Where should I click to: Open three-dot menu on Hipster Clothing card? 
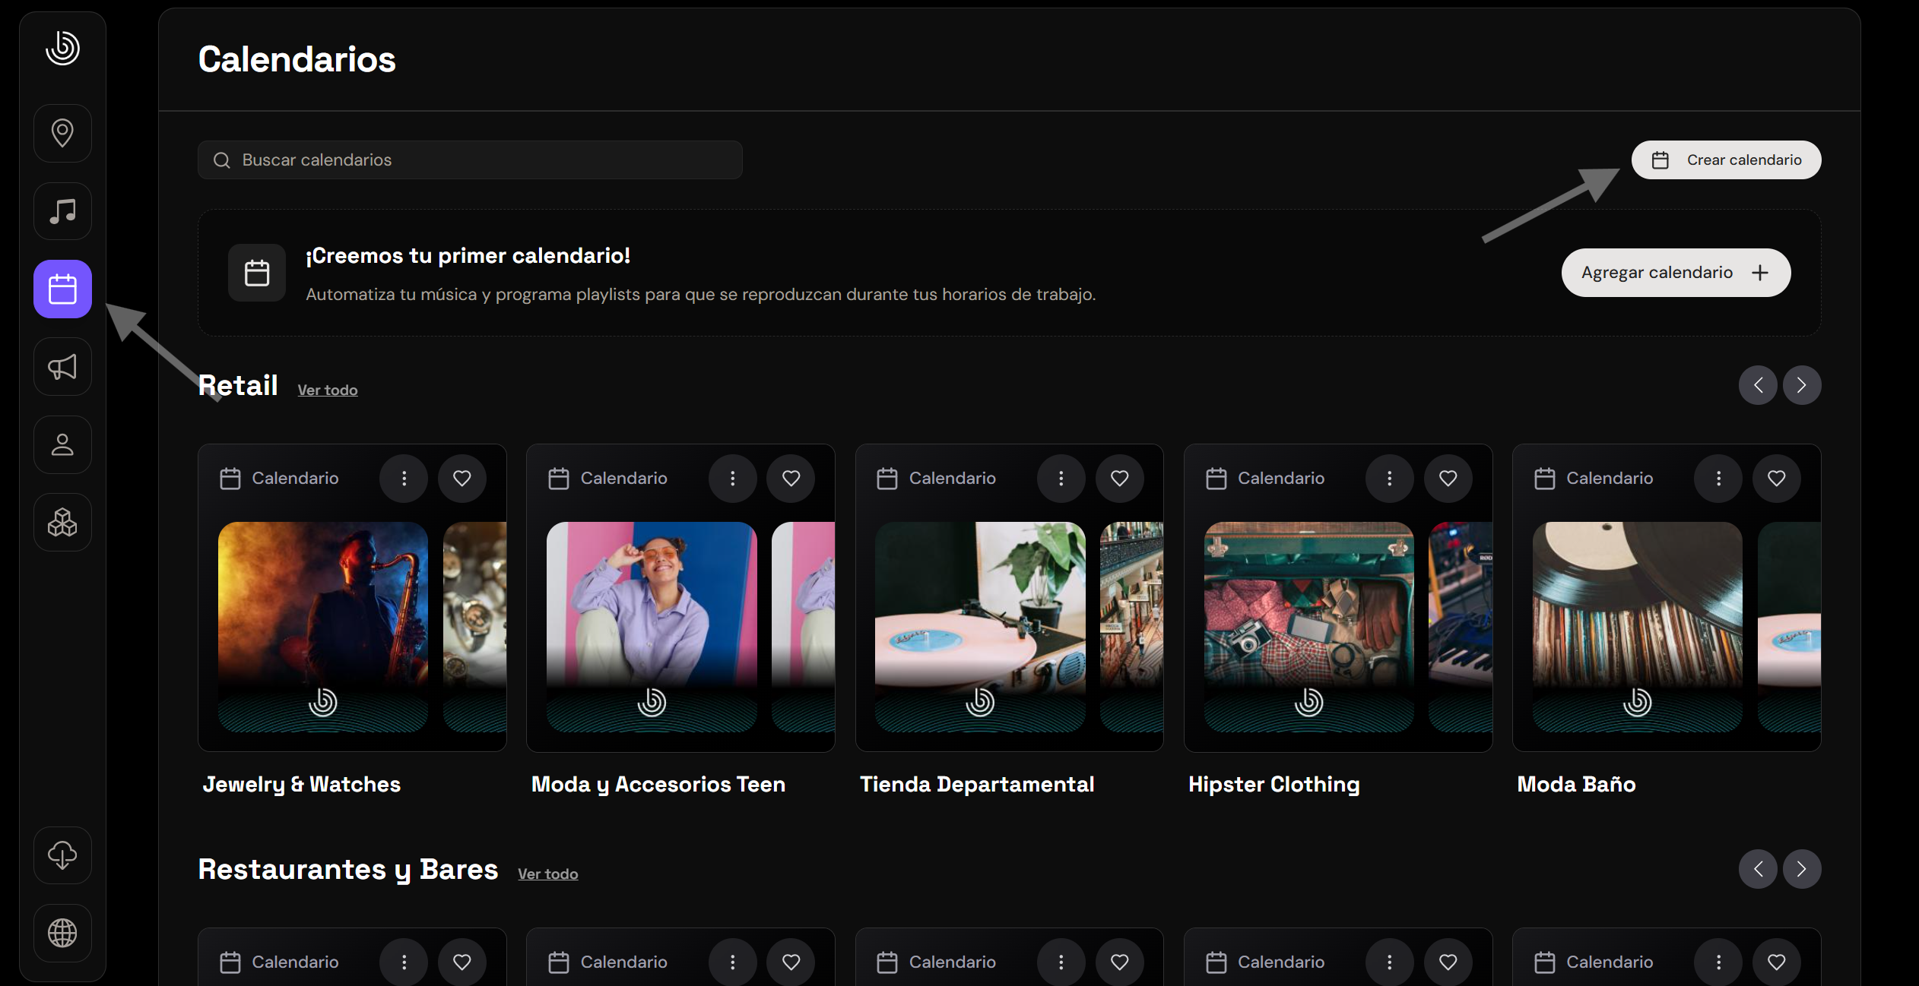pos(1389,478)
